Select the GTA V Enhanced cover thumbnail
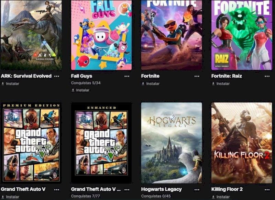This screenshot has width=275, height=200. tap(101, 143)
